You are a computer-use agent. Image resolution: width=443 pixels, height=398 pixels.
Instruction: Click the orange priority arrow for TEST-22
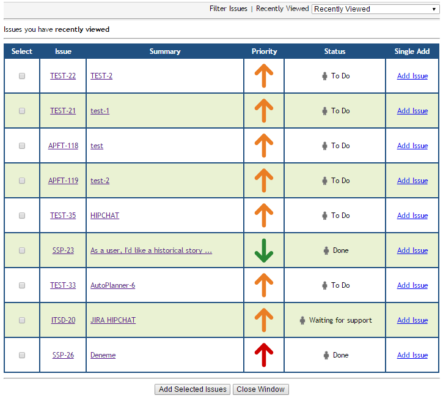(x=264, y=76)
